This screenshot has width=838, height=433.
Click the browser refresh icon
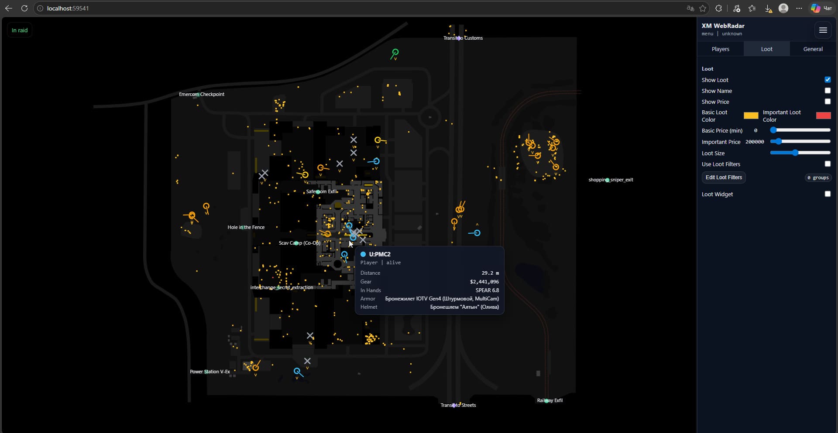[x=24, y=8]
